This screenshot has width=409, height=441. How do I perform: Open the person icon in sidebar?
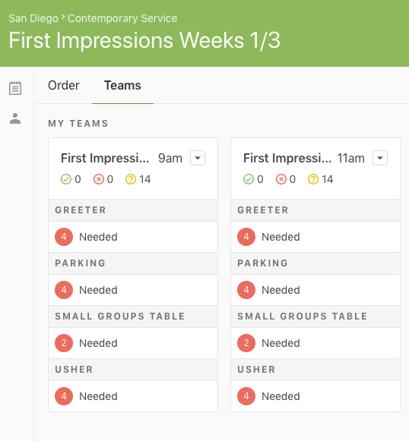click(15, 118)
